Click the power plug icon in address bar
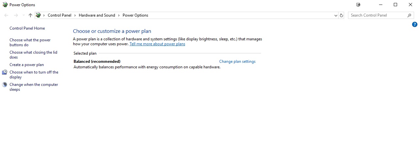 point(38,15)
